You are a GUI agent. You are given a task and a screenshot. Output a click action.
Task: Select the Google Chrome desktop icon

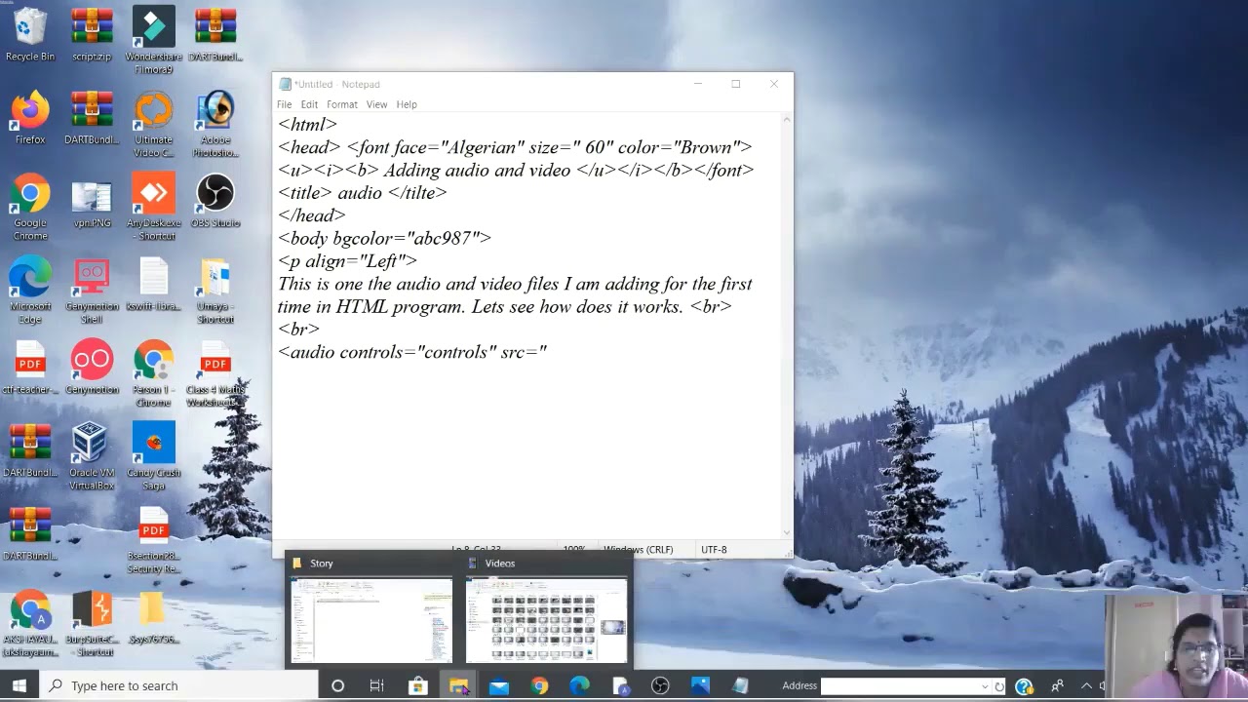(x=30, y=208)
